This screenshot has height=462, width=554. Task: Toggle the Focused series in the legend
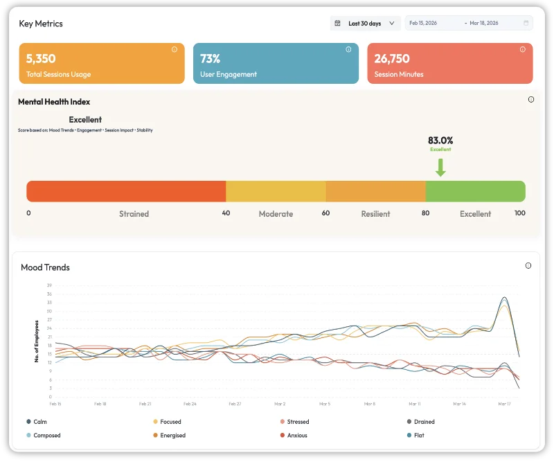(167, 422)
